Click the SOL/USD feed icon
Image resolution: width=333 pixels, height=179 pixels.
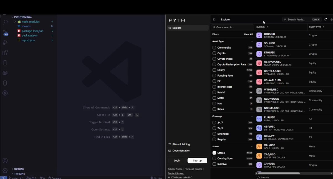[x=259, y=45]
